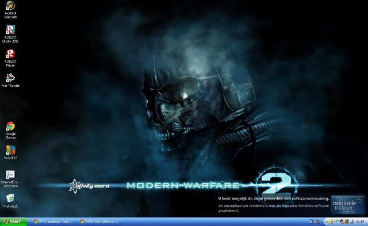Viewport: 368px width, 226px height.
Task: Click the 'originele Microsoft' validation badge
Action: (347, 204)
